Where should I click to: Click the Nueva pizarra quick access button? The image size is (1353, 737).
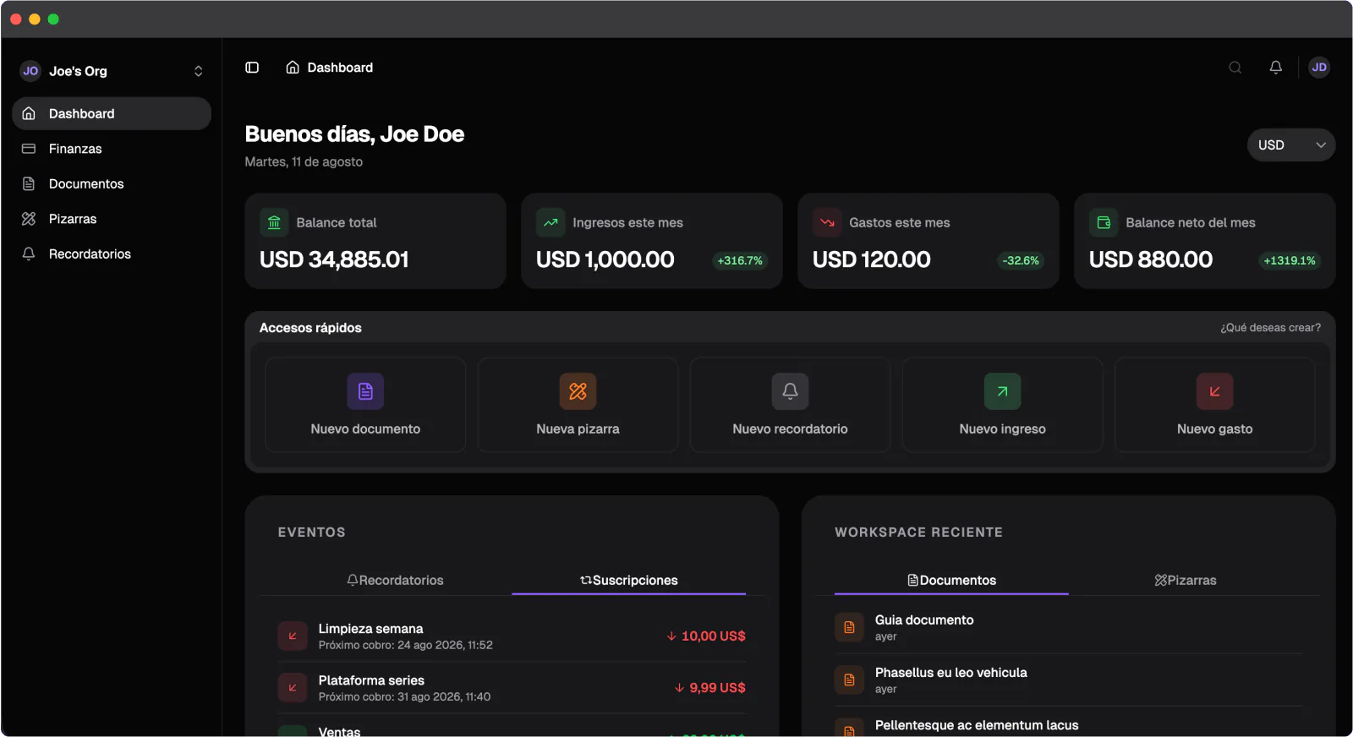pos(578,405)
